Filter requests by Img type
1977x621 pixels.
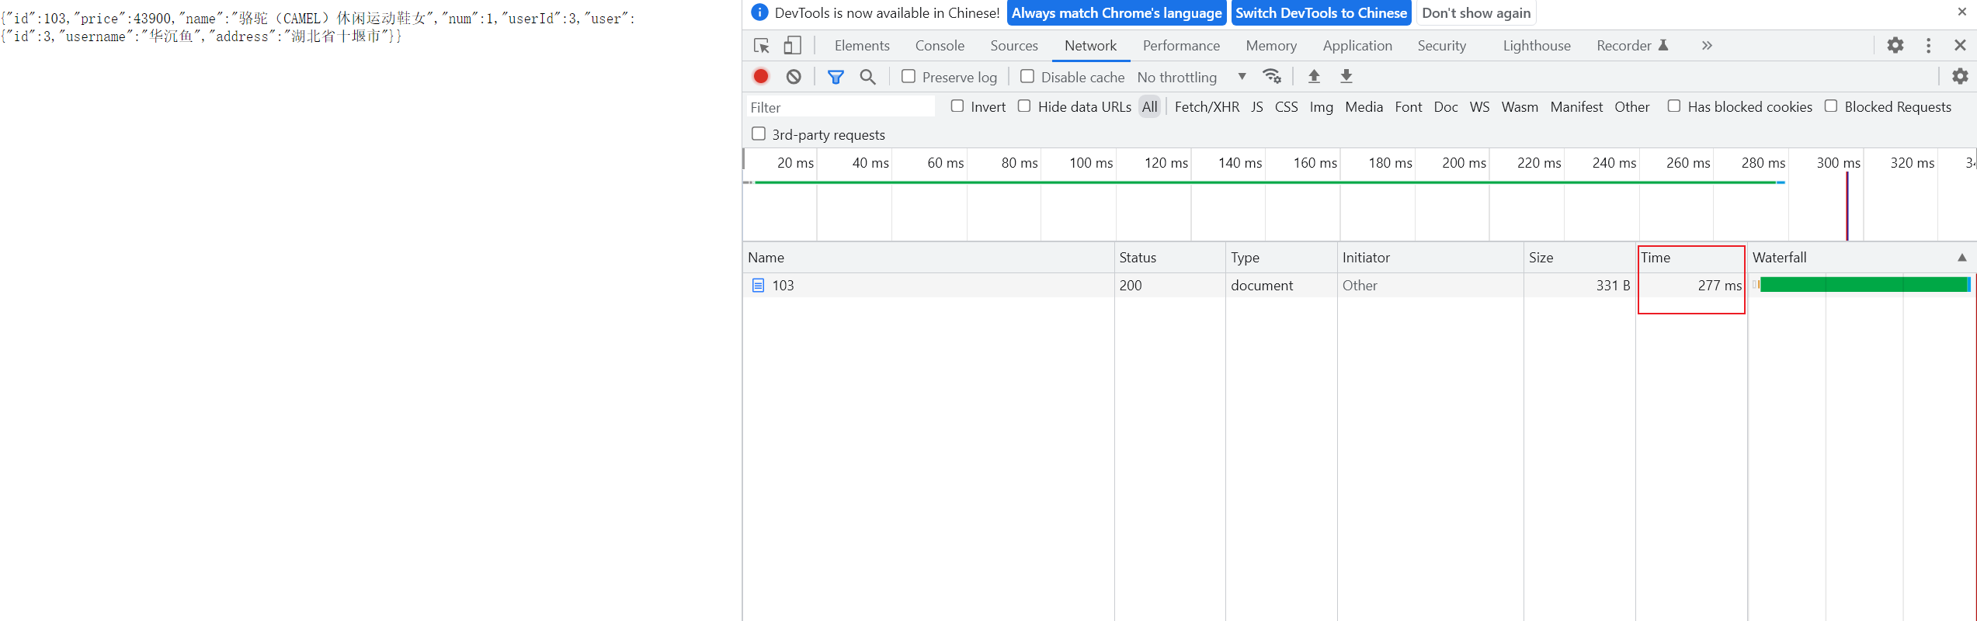(1321, 107)
